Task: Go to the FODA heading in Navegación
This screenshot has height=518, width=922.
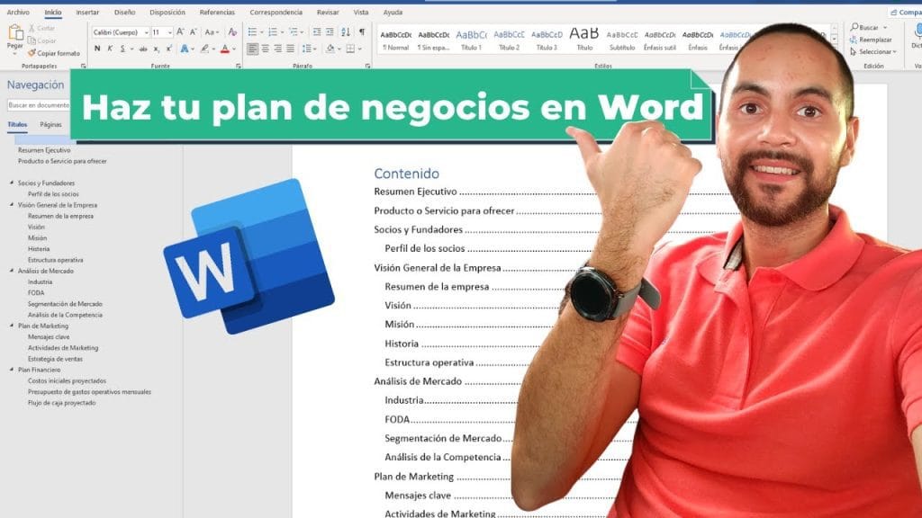Action: (x=36, y=292)
